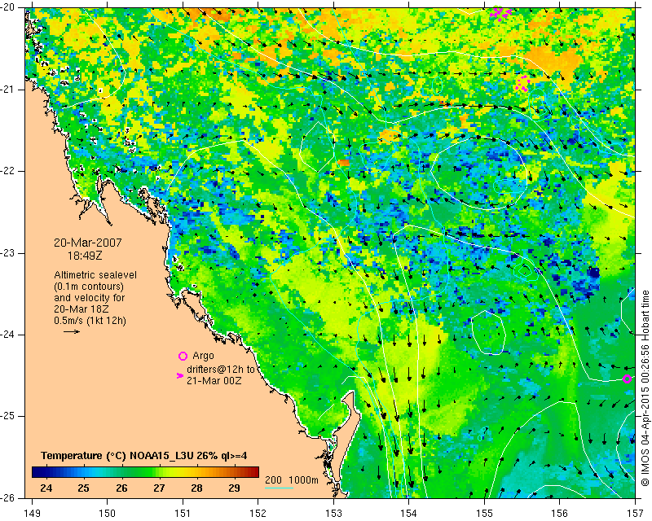Click the longitude axis label 155
652x521 pixels.
(x=484, y=514)
